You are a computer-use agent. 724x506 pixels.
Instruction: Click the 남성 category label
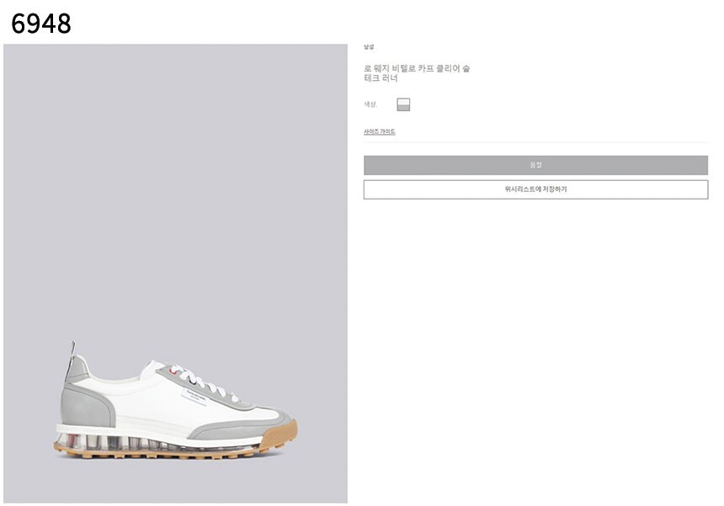(369, 46)
